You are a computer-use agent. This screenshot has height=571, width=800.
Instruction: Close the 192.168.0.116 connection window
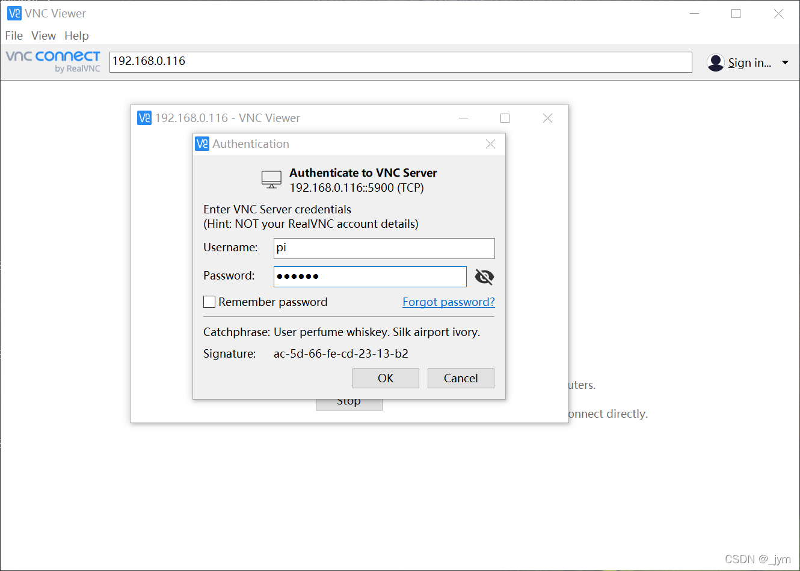[547, 118]
